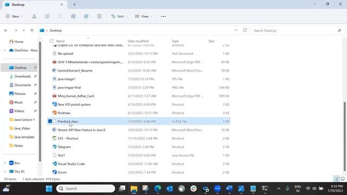Click the file list vertical scrollbar
The height and width of the screenshot is (195, 347).
[x=344, y=136]
